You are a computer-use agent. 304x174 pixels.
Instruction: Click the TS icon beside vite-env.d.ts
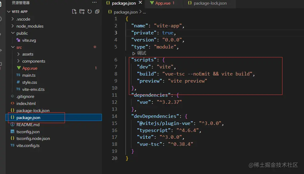(18, 89)
